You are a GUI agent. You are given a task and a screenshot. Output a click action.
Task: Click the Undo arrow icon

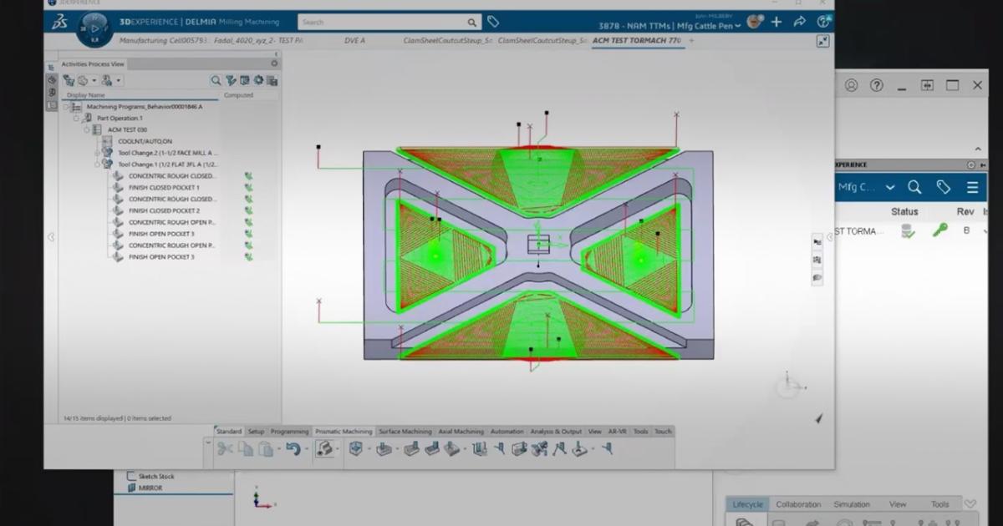[x=293, y=449]
